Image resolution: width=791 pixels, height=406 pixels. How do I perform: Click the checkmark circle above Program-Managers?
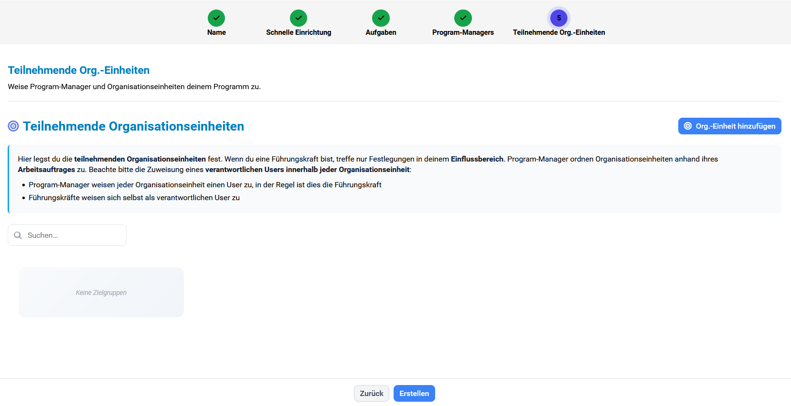coord(463,18)
